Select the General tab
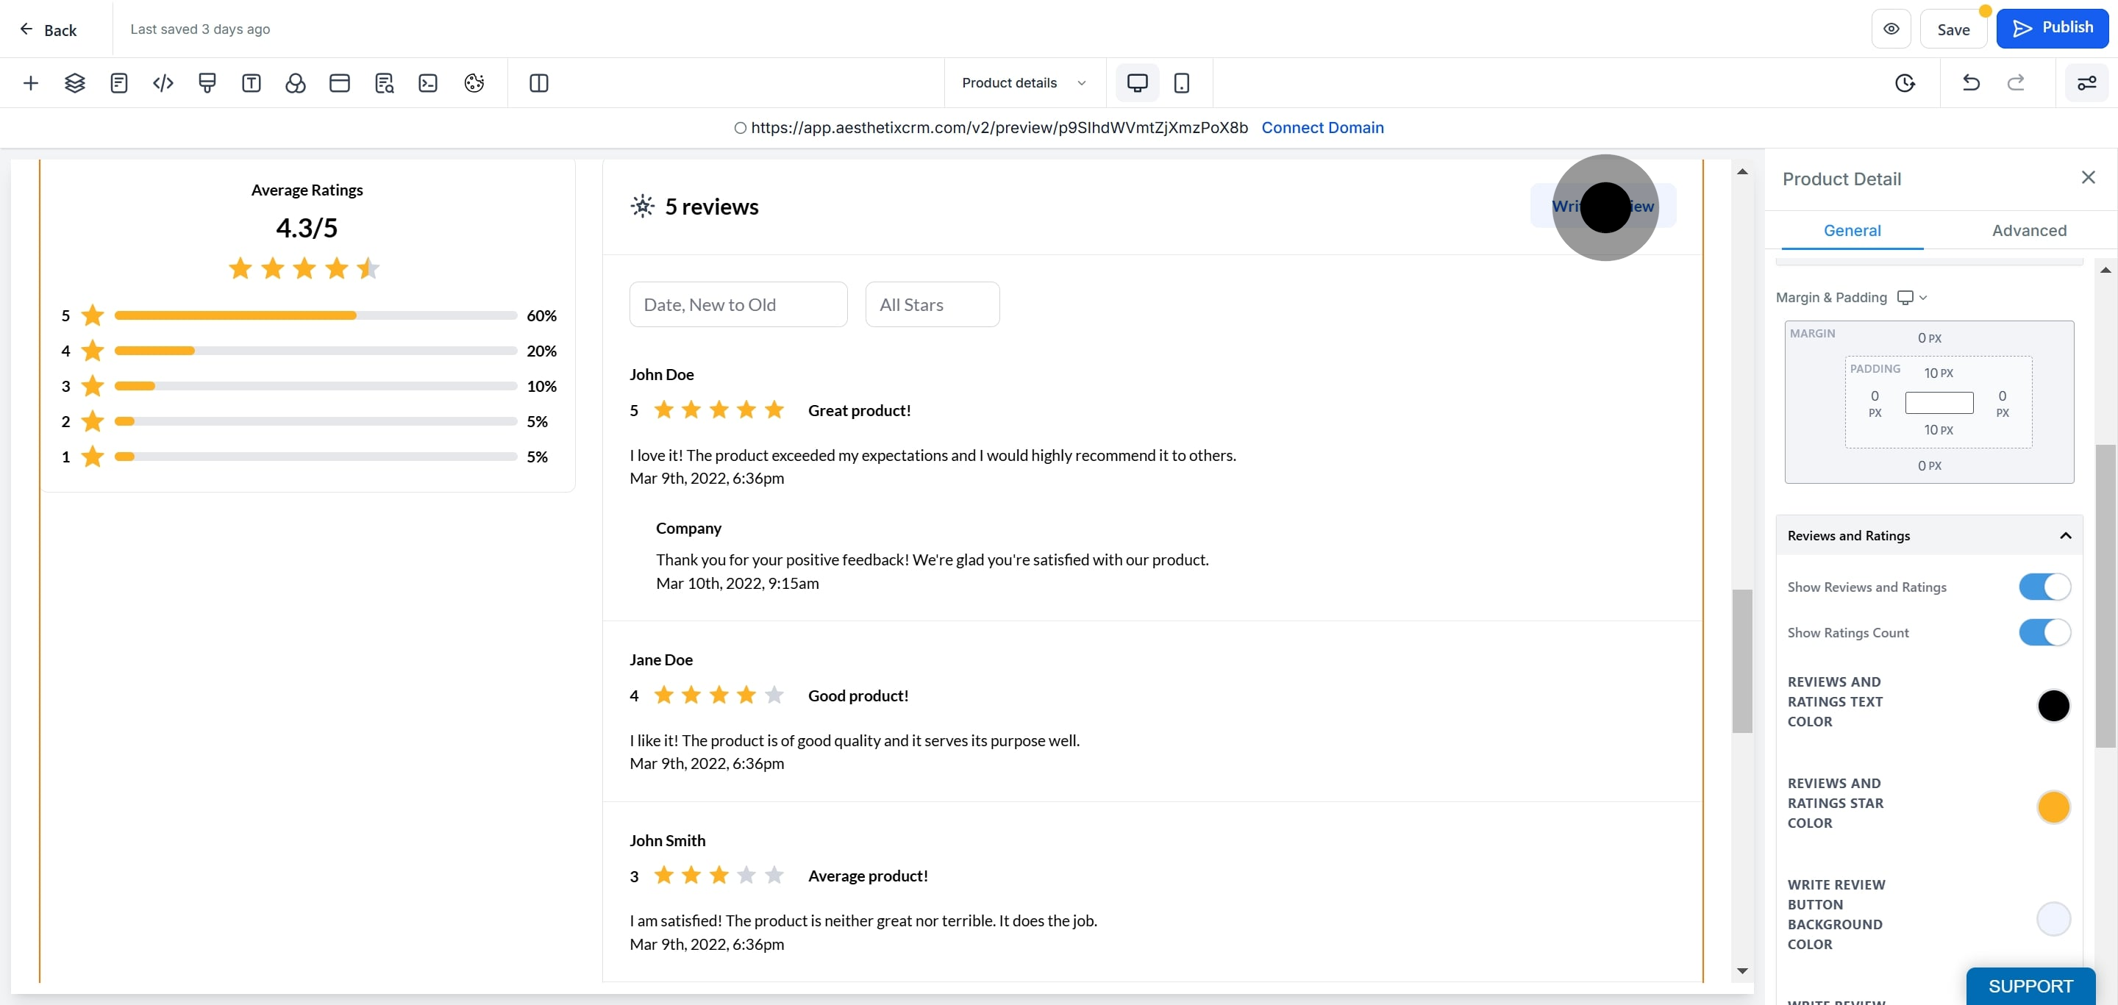Screen dimensions: 2118x1005 click(x=1852, y=231)
